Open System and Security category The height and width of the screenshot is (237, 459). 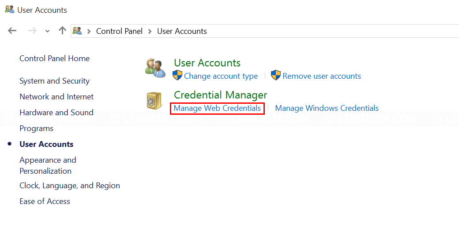click(54, 81)
